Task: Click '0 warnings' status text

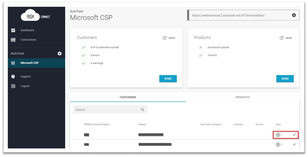Action: (x=97, y=63)
